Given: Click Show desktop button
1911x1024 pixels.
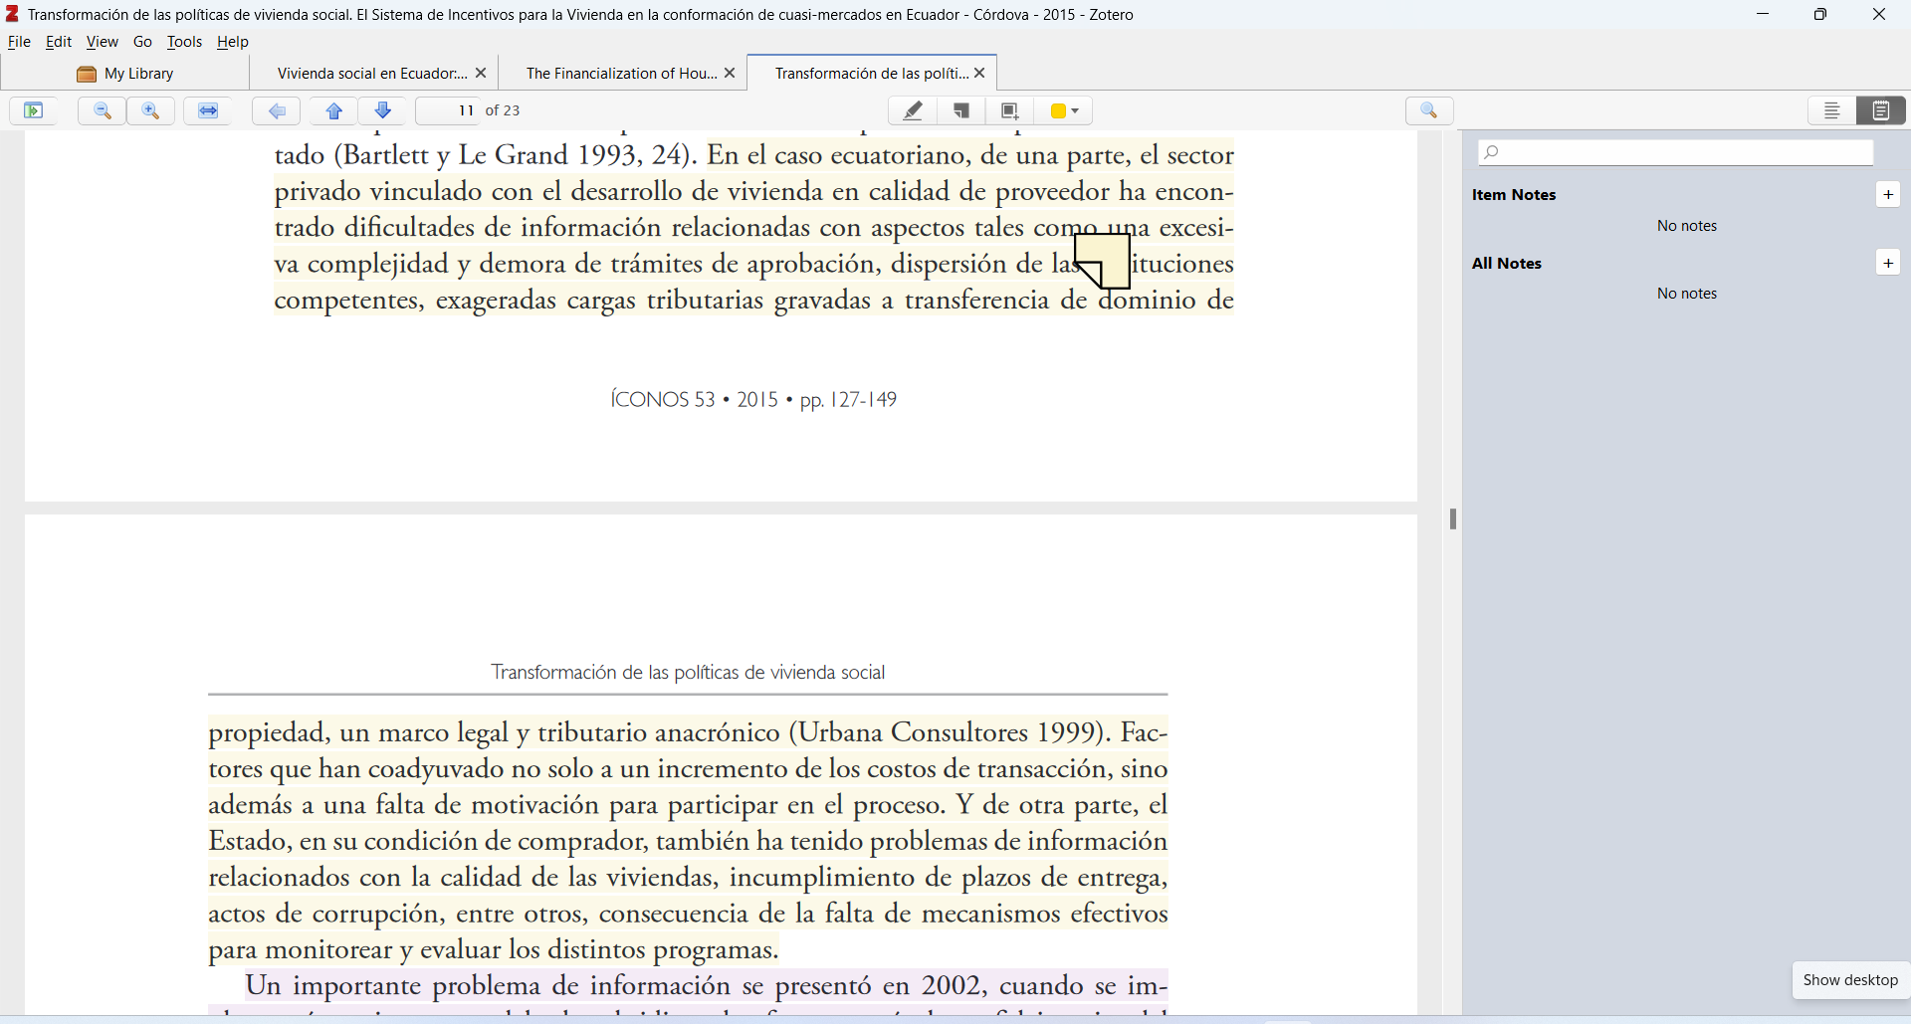Looking at the screenshot, I should (x=1850, y=980).
